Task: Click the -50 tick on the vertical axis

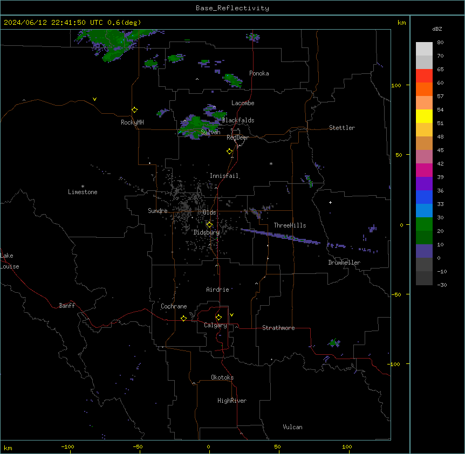Action: tap(396, 294)
